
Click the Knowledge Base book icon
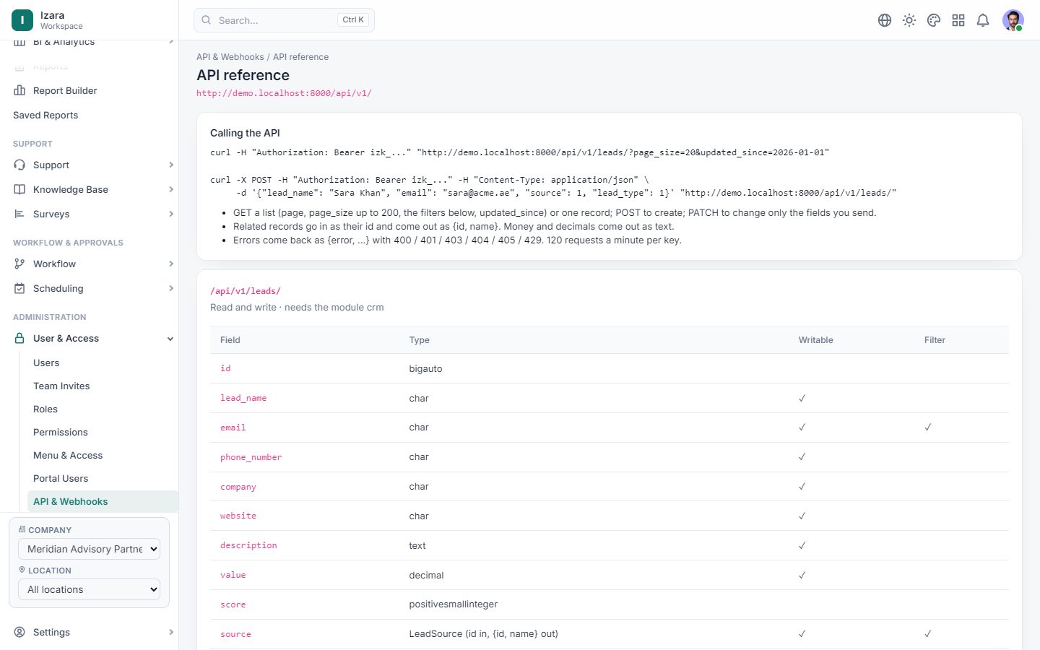[19, 189]
